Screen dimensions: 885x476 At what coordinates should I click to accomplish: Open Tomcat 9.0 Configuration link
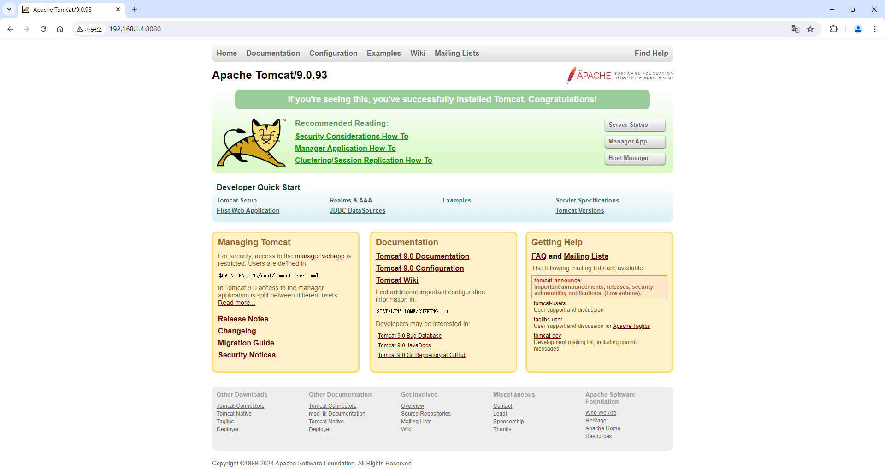420,268
